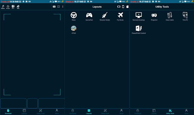
Task: Select highlighted Utility Tools tab
Action: click(170, 112)
